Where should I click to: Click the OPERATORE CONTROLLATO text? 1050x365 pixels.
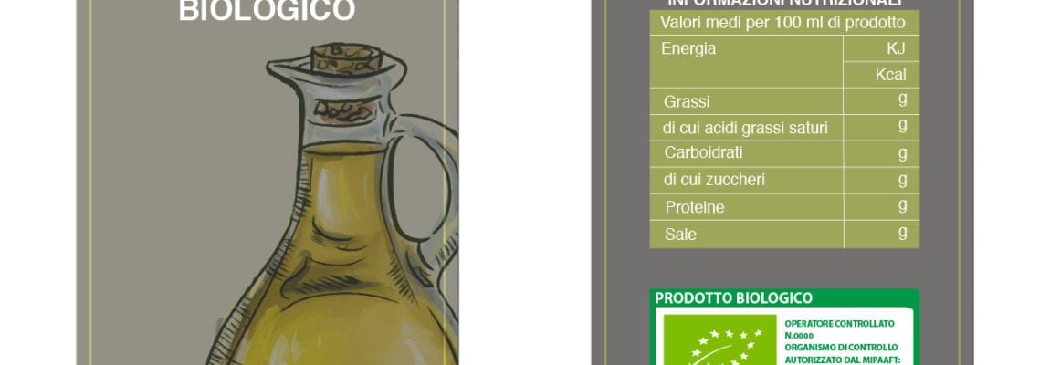(839, 323)
